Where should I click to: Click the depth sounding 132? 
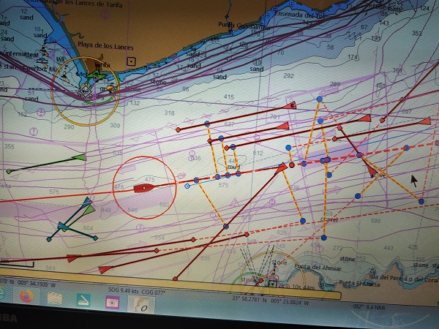(x=135, y=103)
